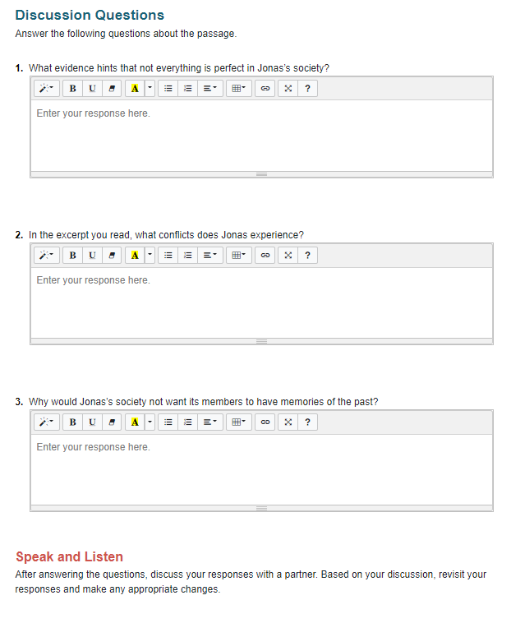Click into question 3 response text area
The width and height of the screenshot is (511, 623).
[261, 469]
